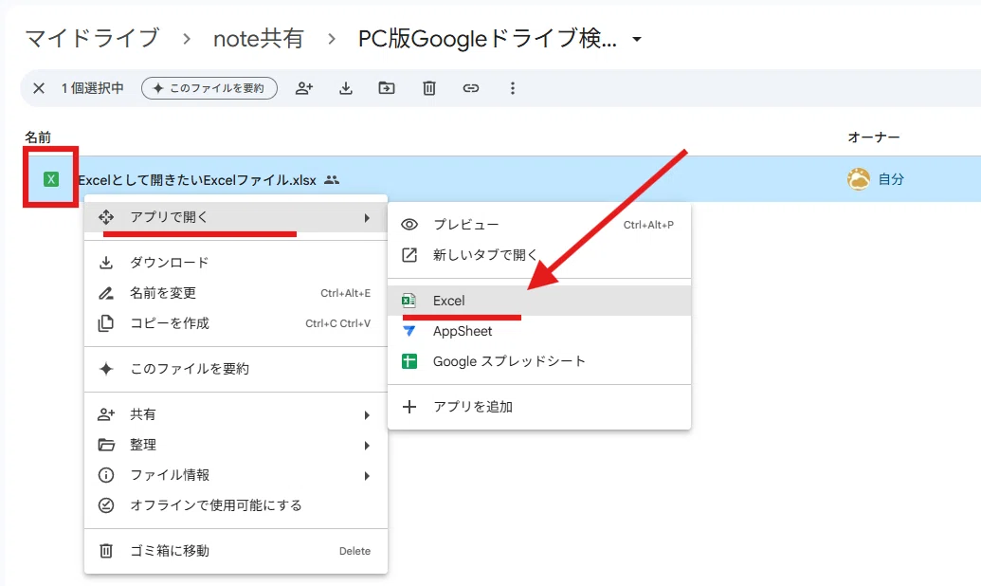981x586 pixels.
Task: Click the shared people icon beside file name
Action: click(x=332, y=180)
